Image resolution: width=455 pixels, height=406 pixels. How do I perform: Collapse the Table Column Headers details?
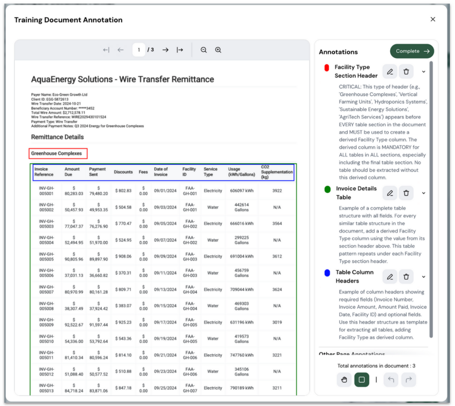424,277
